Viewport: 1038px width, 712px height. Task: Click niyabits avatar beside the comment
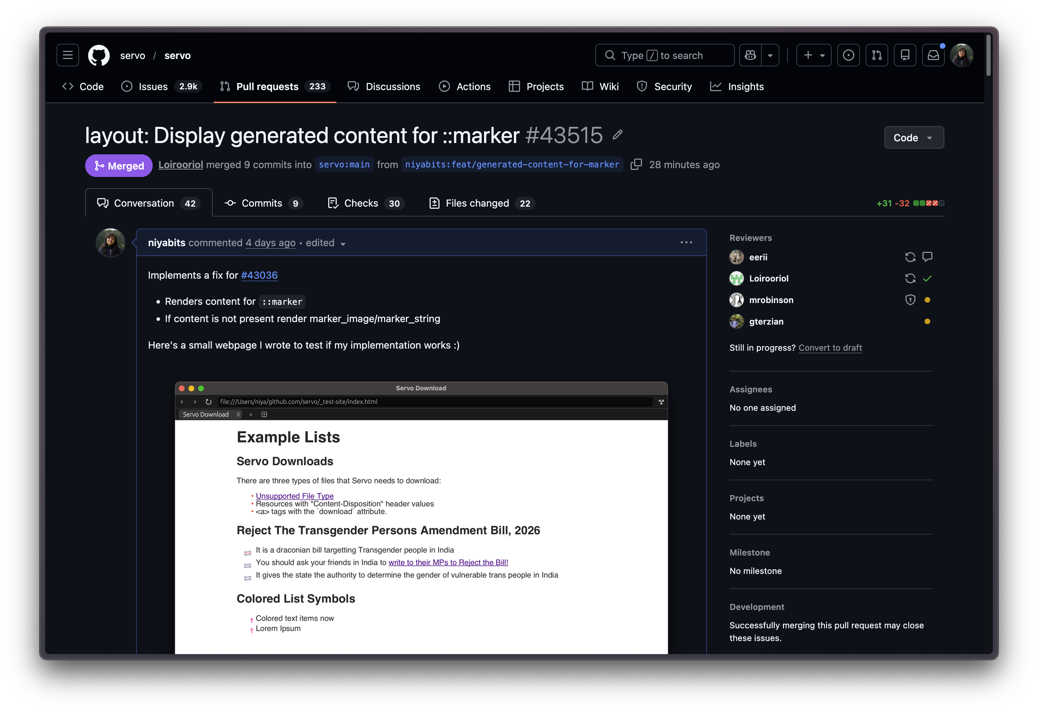[x=110, y=243]
